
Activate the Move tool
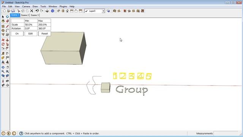3,40
